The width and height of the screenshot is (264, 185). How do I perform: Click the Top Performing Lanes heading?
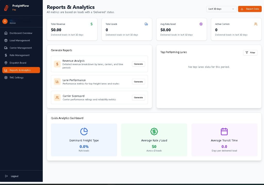[174, 52]
